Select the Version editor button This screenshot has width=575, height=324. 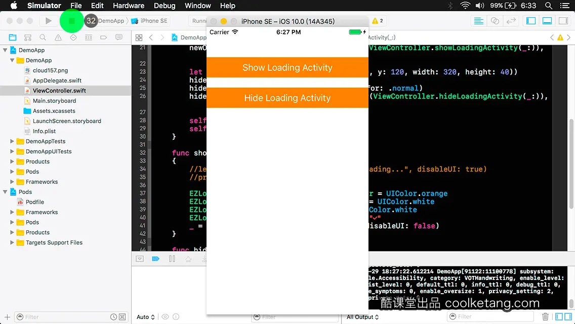pyautogui.click(x=511, y=21)
